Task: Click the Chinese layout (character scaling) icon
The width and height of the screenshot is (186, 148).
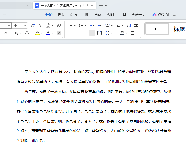Action: (108, 25)
